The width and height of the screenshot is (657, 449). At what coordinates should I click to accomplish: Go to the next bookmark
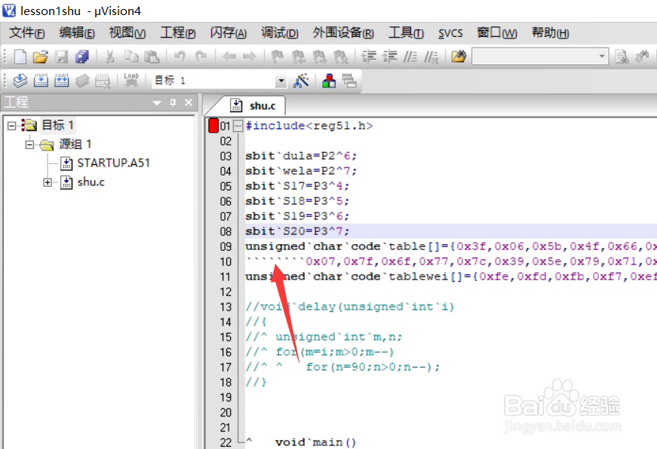point(319,57)
